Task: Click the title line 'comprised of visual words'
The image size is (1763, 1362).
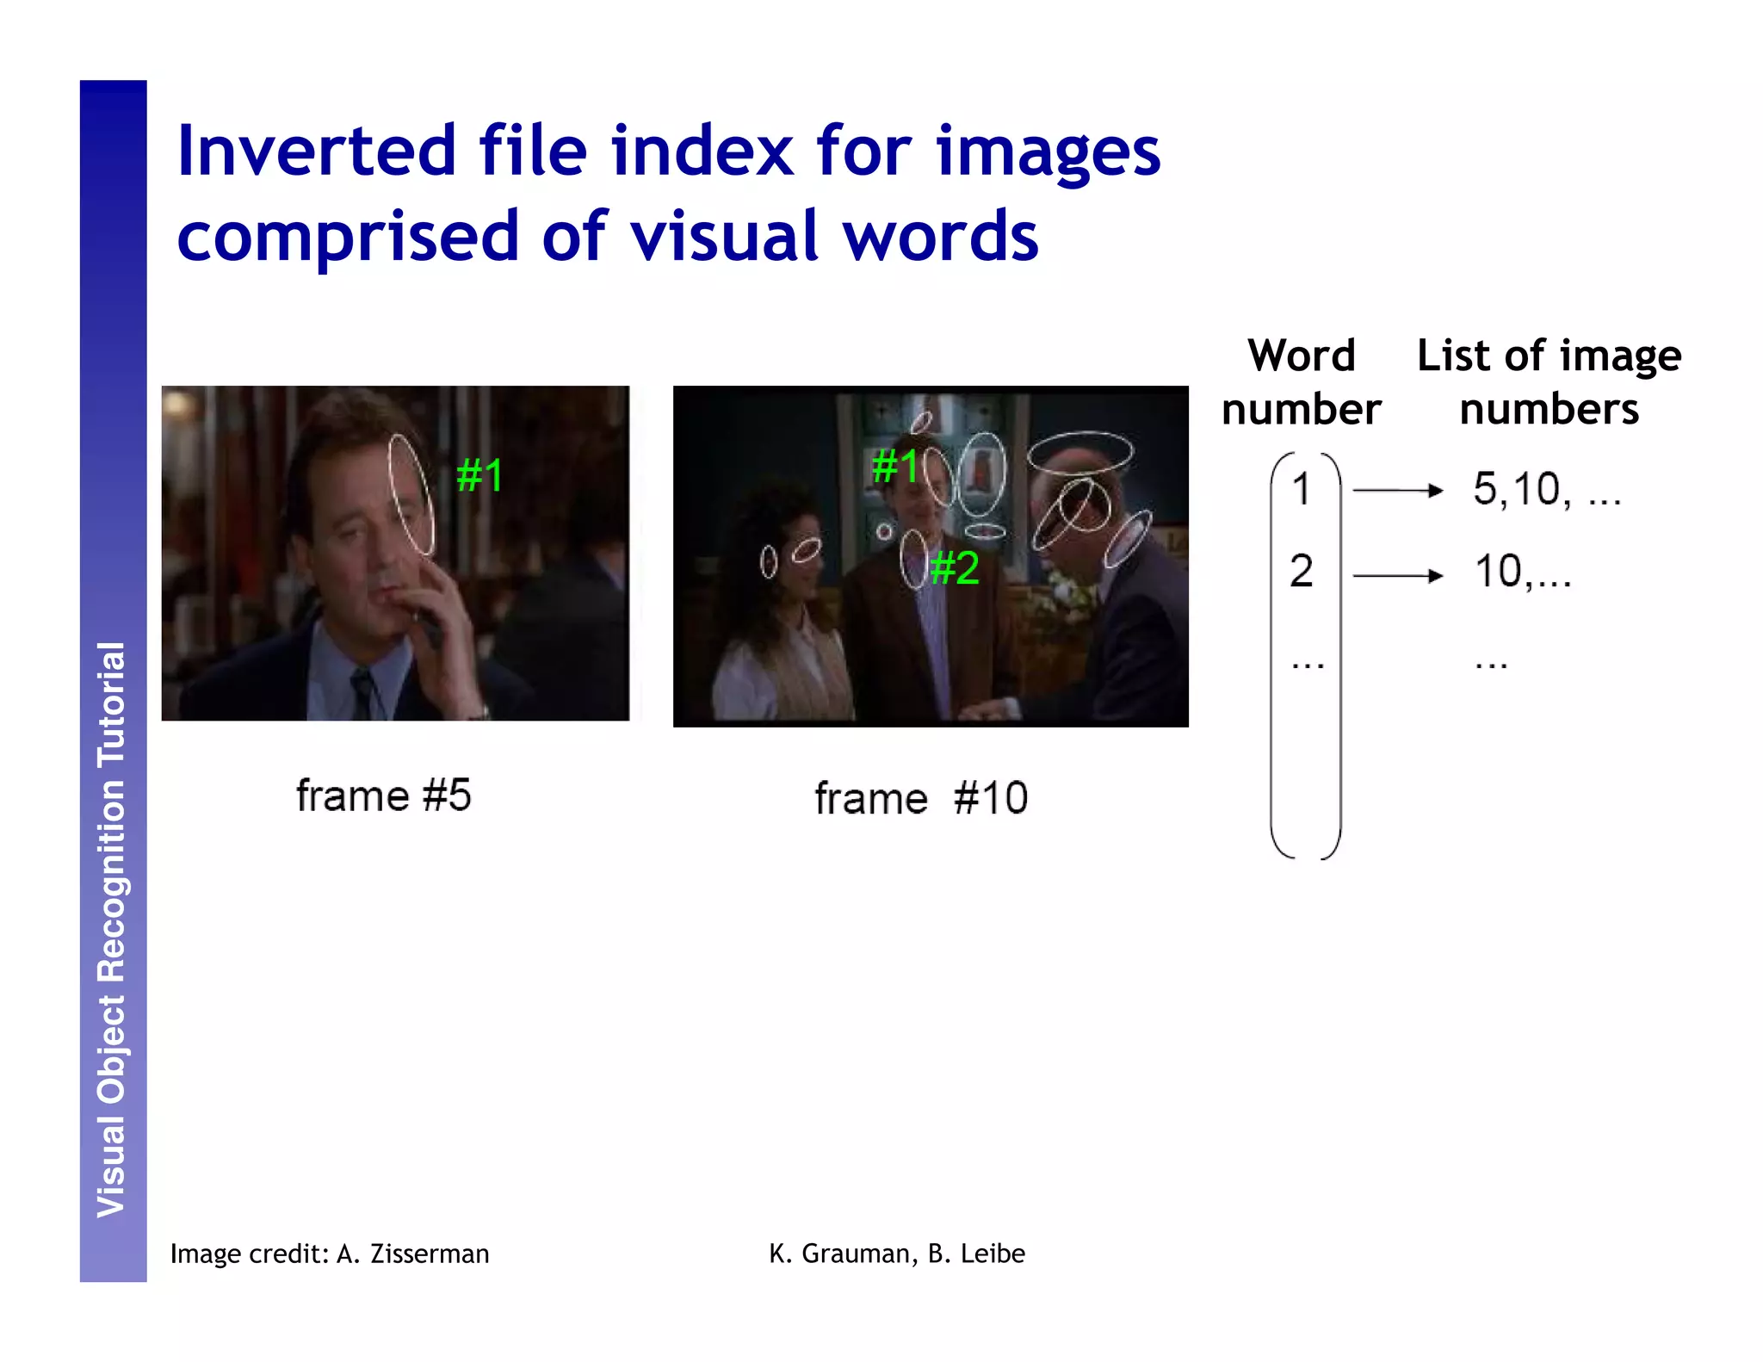Action: coord(608,236)
